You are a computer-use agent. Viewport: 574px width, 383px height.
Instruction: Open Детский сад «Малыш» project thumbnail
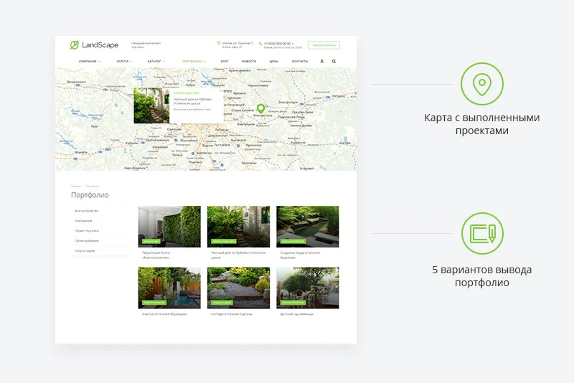click(x=307, y=288)
